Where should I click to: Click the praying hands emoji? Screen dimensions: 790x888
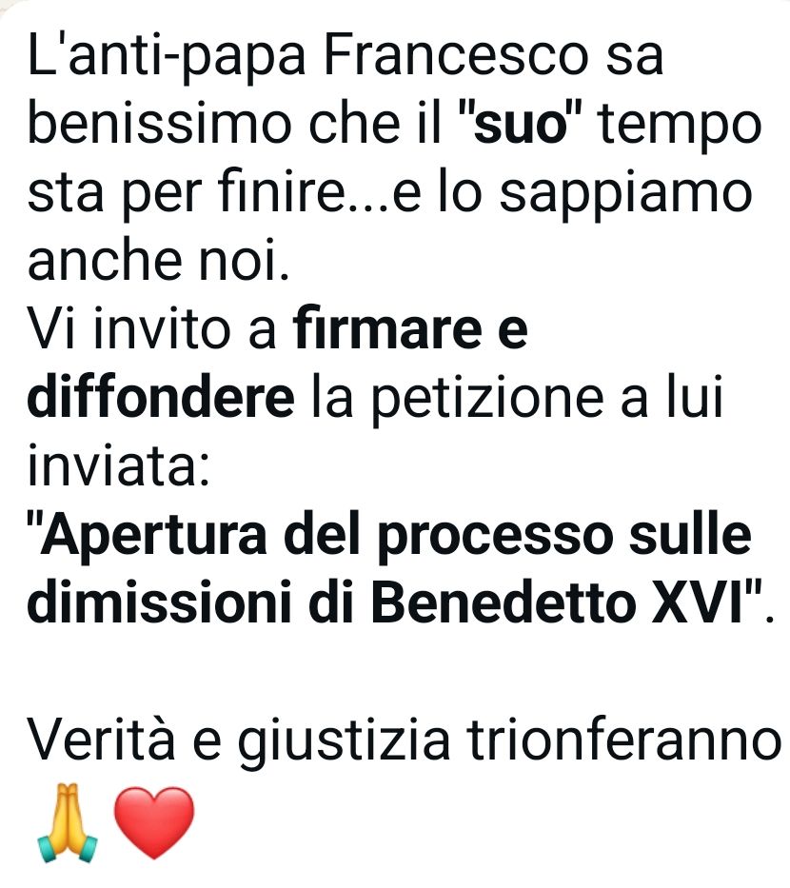(x=68, y=822)
